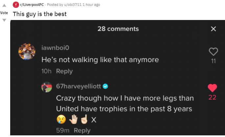Image resolution: width=225 pixels, height=137 pixels.
Task: Click the blue verified badge icon
Action: click(105, 86)
